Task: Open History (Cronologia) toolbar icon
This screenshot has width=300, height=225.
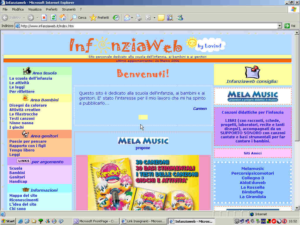Action: coord(116,18)
